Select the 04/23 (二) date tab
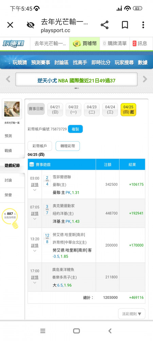The height and width of the screenshot is (341, 153). click(92, 109)
